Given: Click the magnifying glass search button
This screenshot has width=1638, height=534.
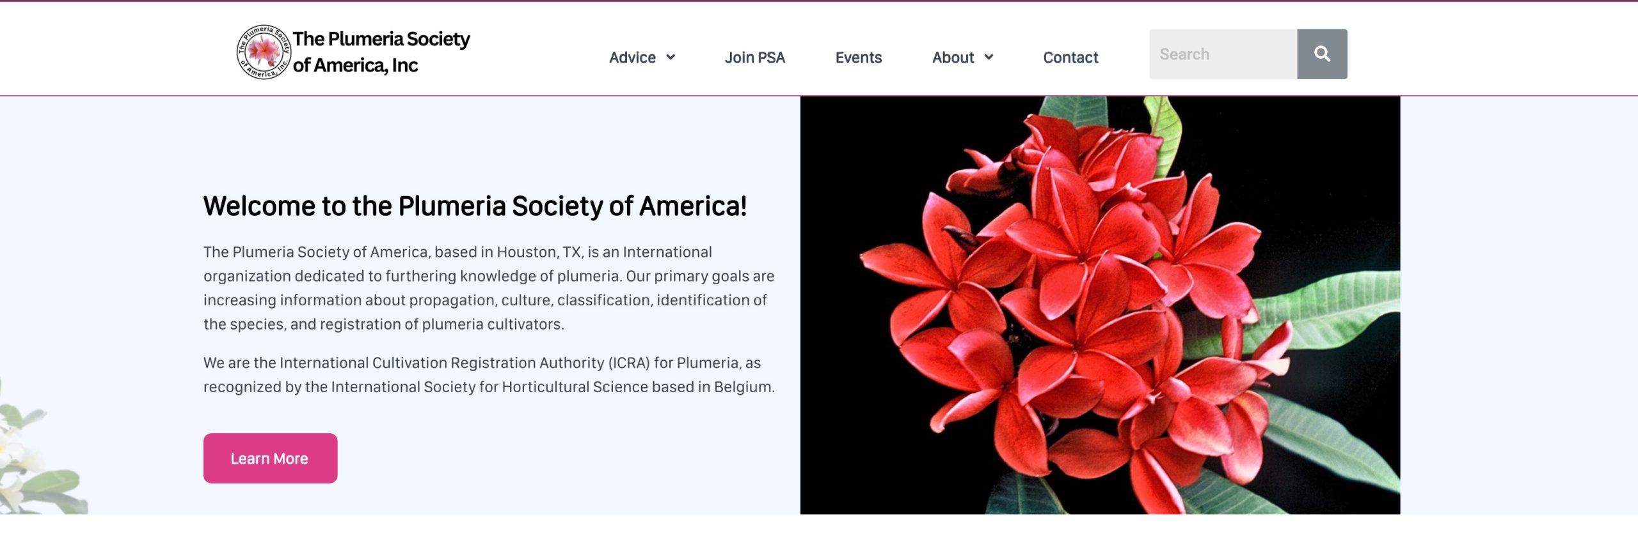Looking at the screenshot, I should point(1322,54).
